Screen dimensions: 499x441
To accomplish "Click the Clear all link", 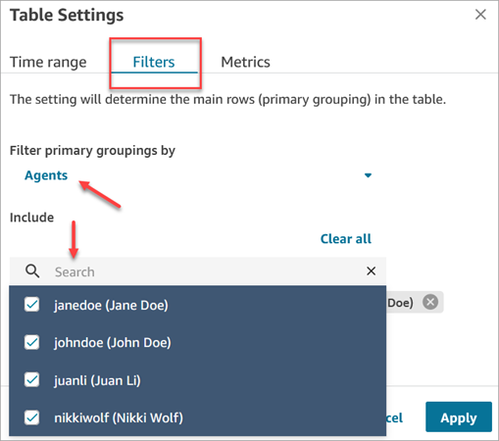I will 346,239.
